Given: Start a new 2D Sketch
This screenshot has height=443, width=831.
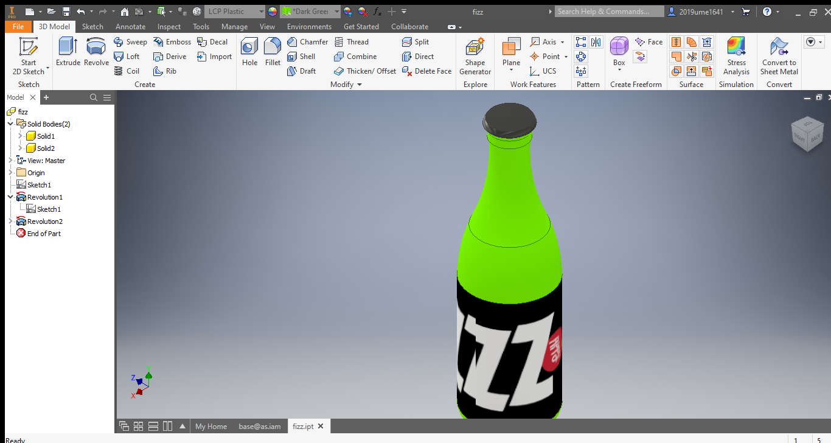Looking at the screenshot, I should tap(28, 55).
